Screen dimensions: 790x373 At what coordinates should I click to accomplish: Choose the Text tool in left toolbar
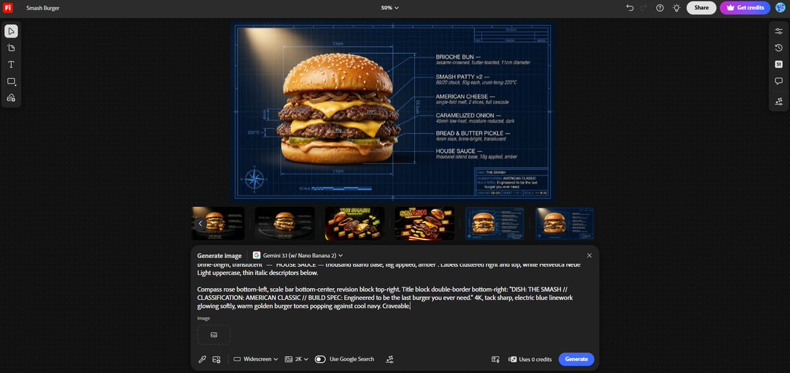tap(11, 64)
